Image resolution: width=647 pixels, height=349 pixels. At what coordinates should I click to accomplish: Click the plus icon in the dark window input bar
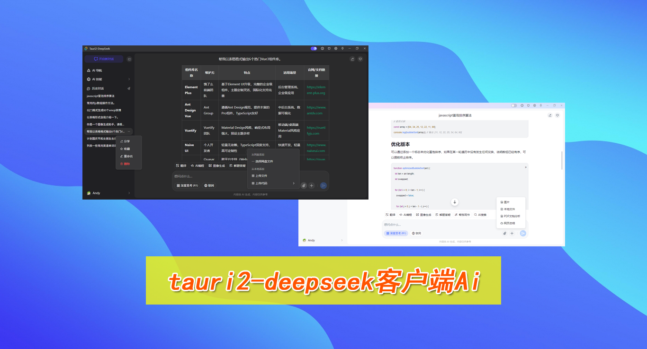pos(311,186)
